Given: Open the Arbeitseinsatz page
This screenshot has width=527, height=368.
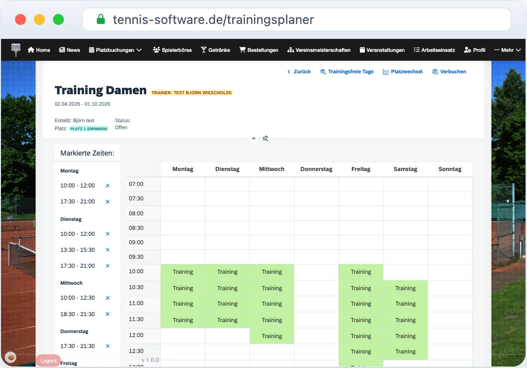Looking at the screenshot, I should coord(434,50).
